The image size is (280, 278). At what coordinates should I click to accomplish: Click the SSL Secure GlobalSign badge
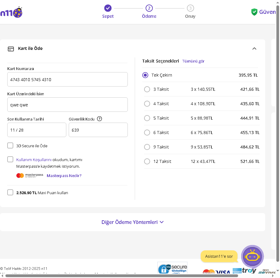coord(172,268)
